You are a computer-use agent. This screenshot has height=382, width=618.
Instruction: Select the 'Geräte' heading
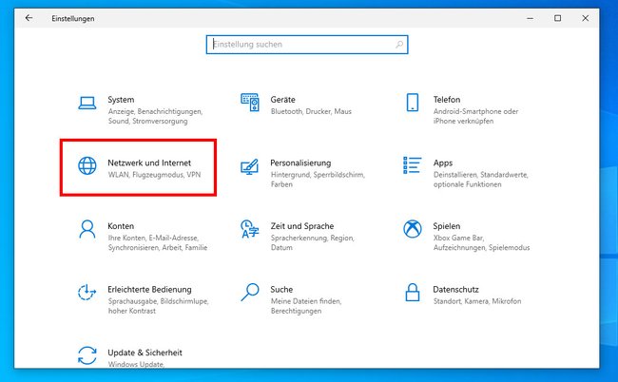[282, 100]
